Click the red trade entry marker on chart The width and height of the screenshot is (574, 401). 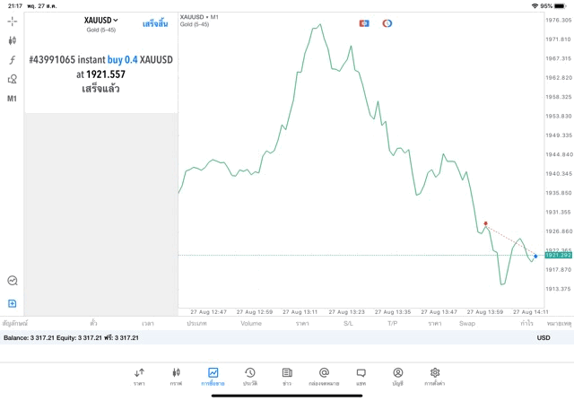[x=485, y=223]
